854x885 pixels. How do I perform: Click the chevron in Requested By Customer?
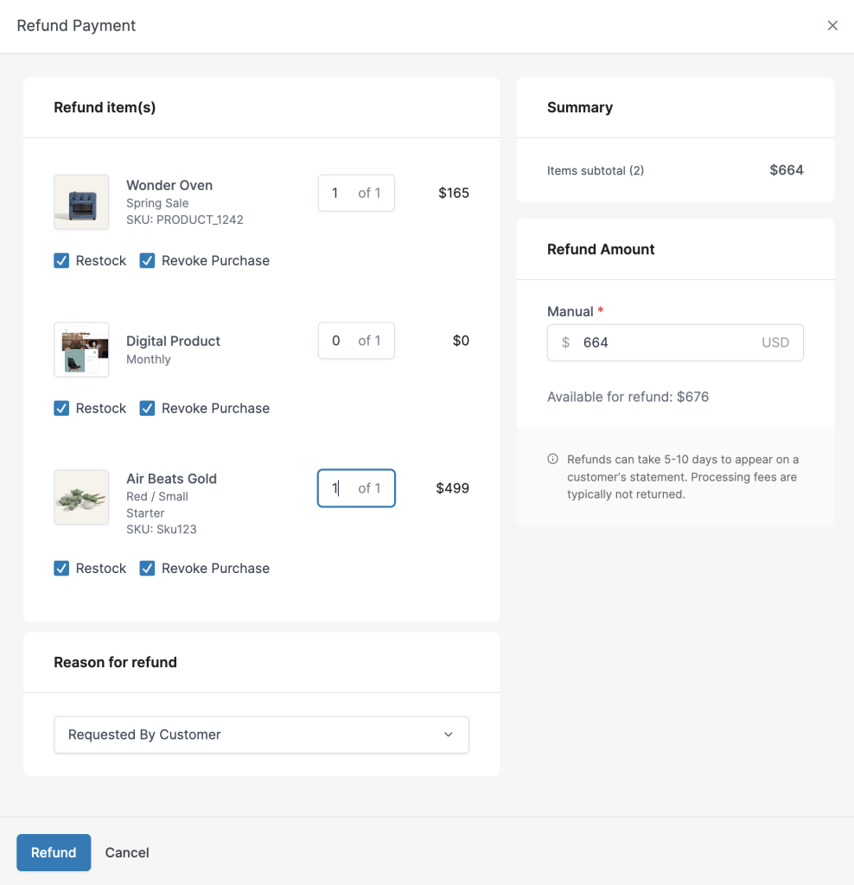[x=449, y=735]
